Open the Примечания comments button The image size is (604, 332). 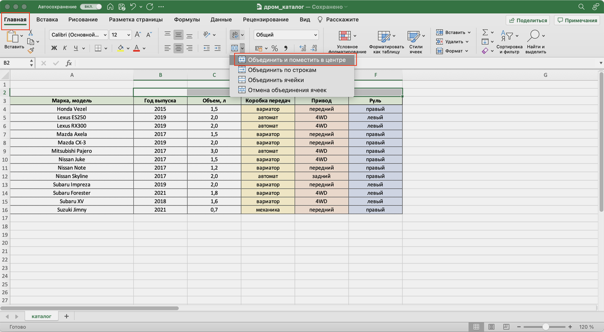tap(577, 20)
